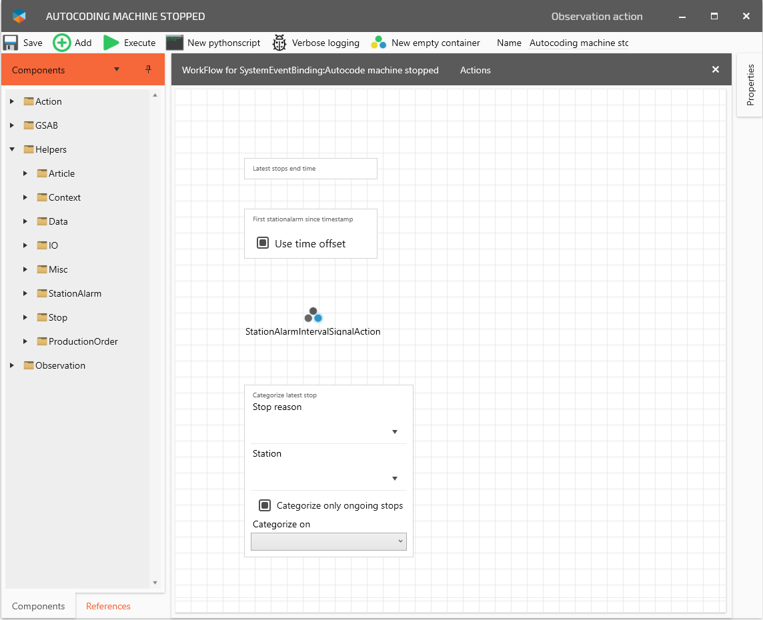The image size is (763, 620).
Task: Close the WorkFlow panel with X
Action: pyautogui.click(x=715, y=69)
